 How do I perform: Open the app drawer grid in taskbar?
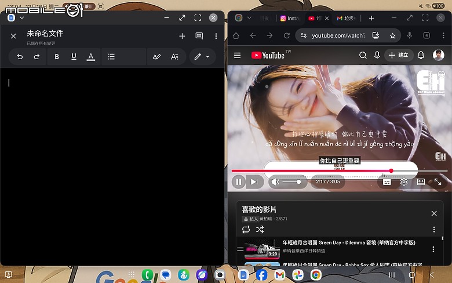(x=132, y=274)
